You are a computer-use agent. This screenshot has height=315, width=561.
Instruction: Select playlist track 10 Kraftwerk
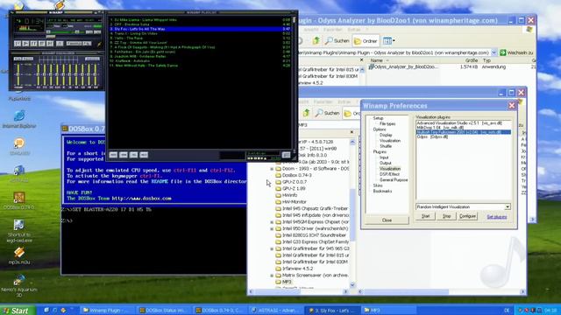pos(200,60)
